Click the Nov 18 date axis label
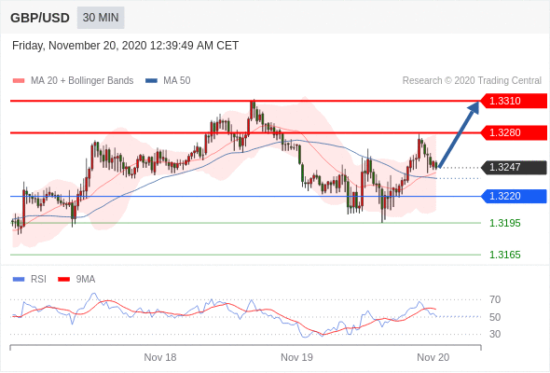Screen dimensions: 550x373 click(160, 357)
